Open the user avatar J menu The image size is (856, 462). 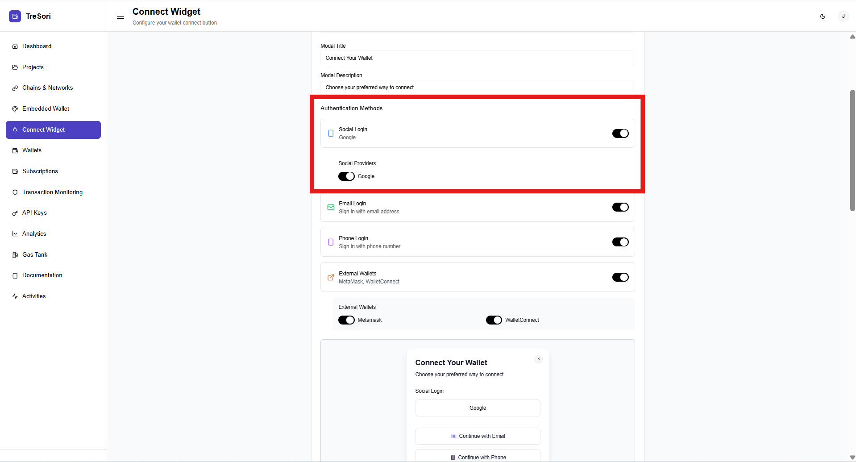click(x=843, y=17)
